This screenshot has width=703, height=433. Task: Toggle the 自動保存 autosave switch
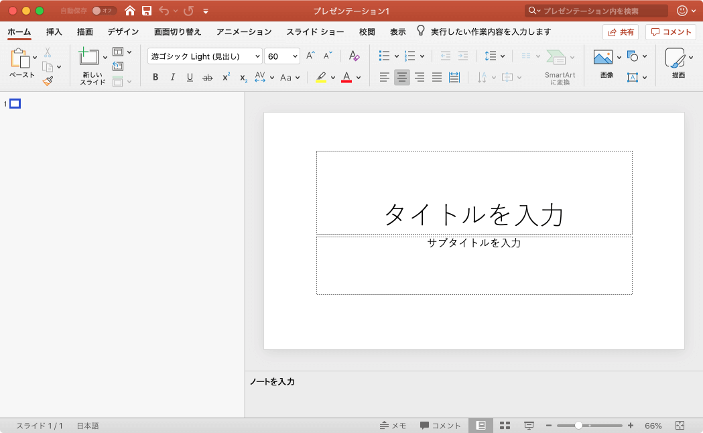(104, 11)
